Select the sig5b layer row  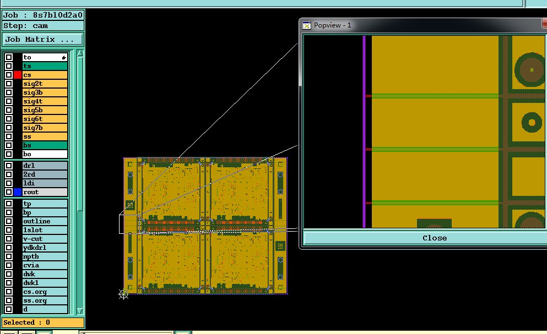(45, 110)
